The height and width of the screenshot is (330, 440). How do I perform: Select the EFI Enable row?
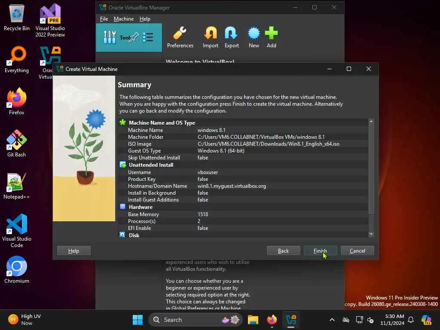coord(243,228)
